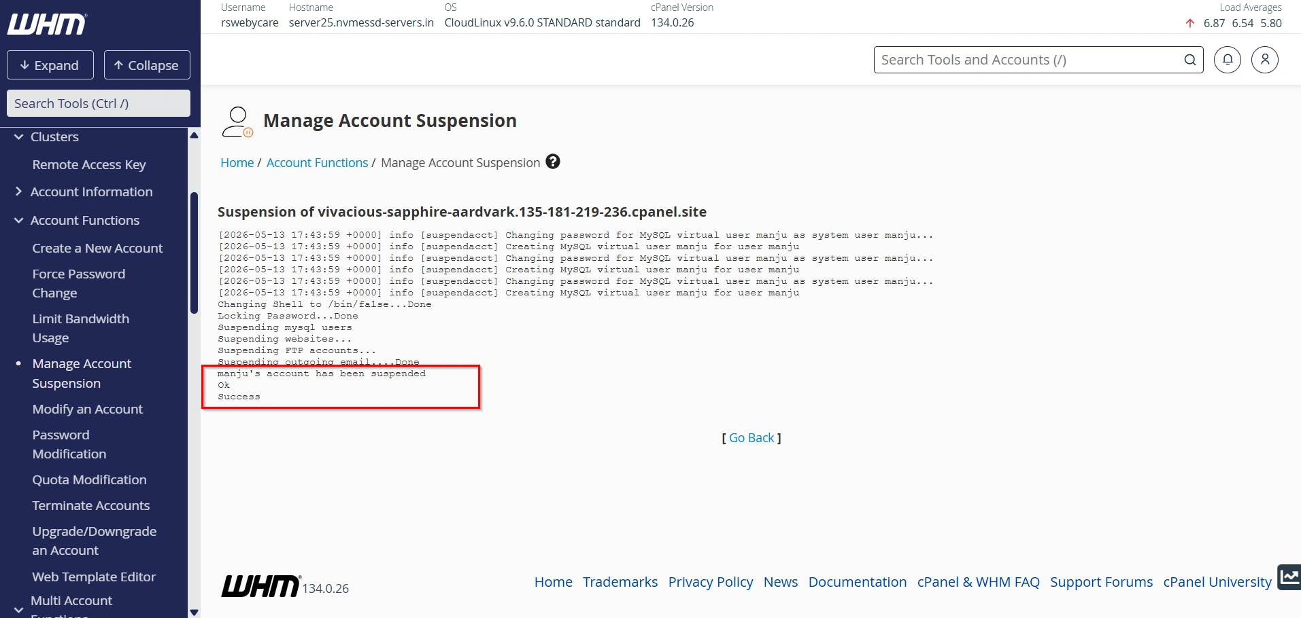Open the News footer link

pos(781,582)
